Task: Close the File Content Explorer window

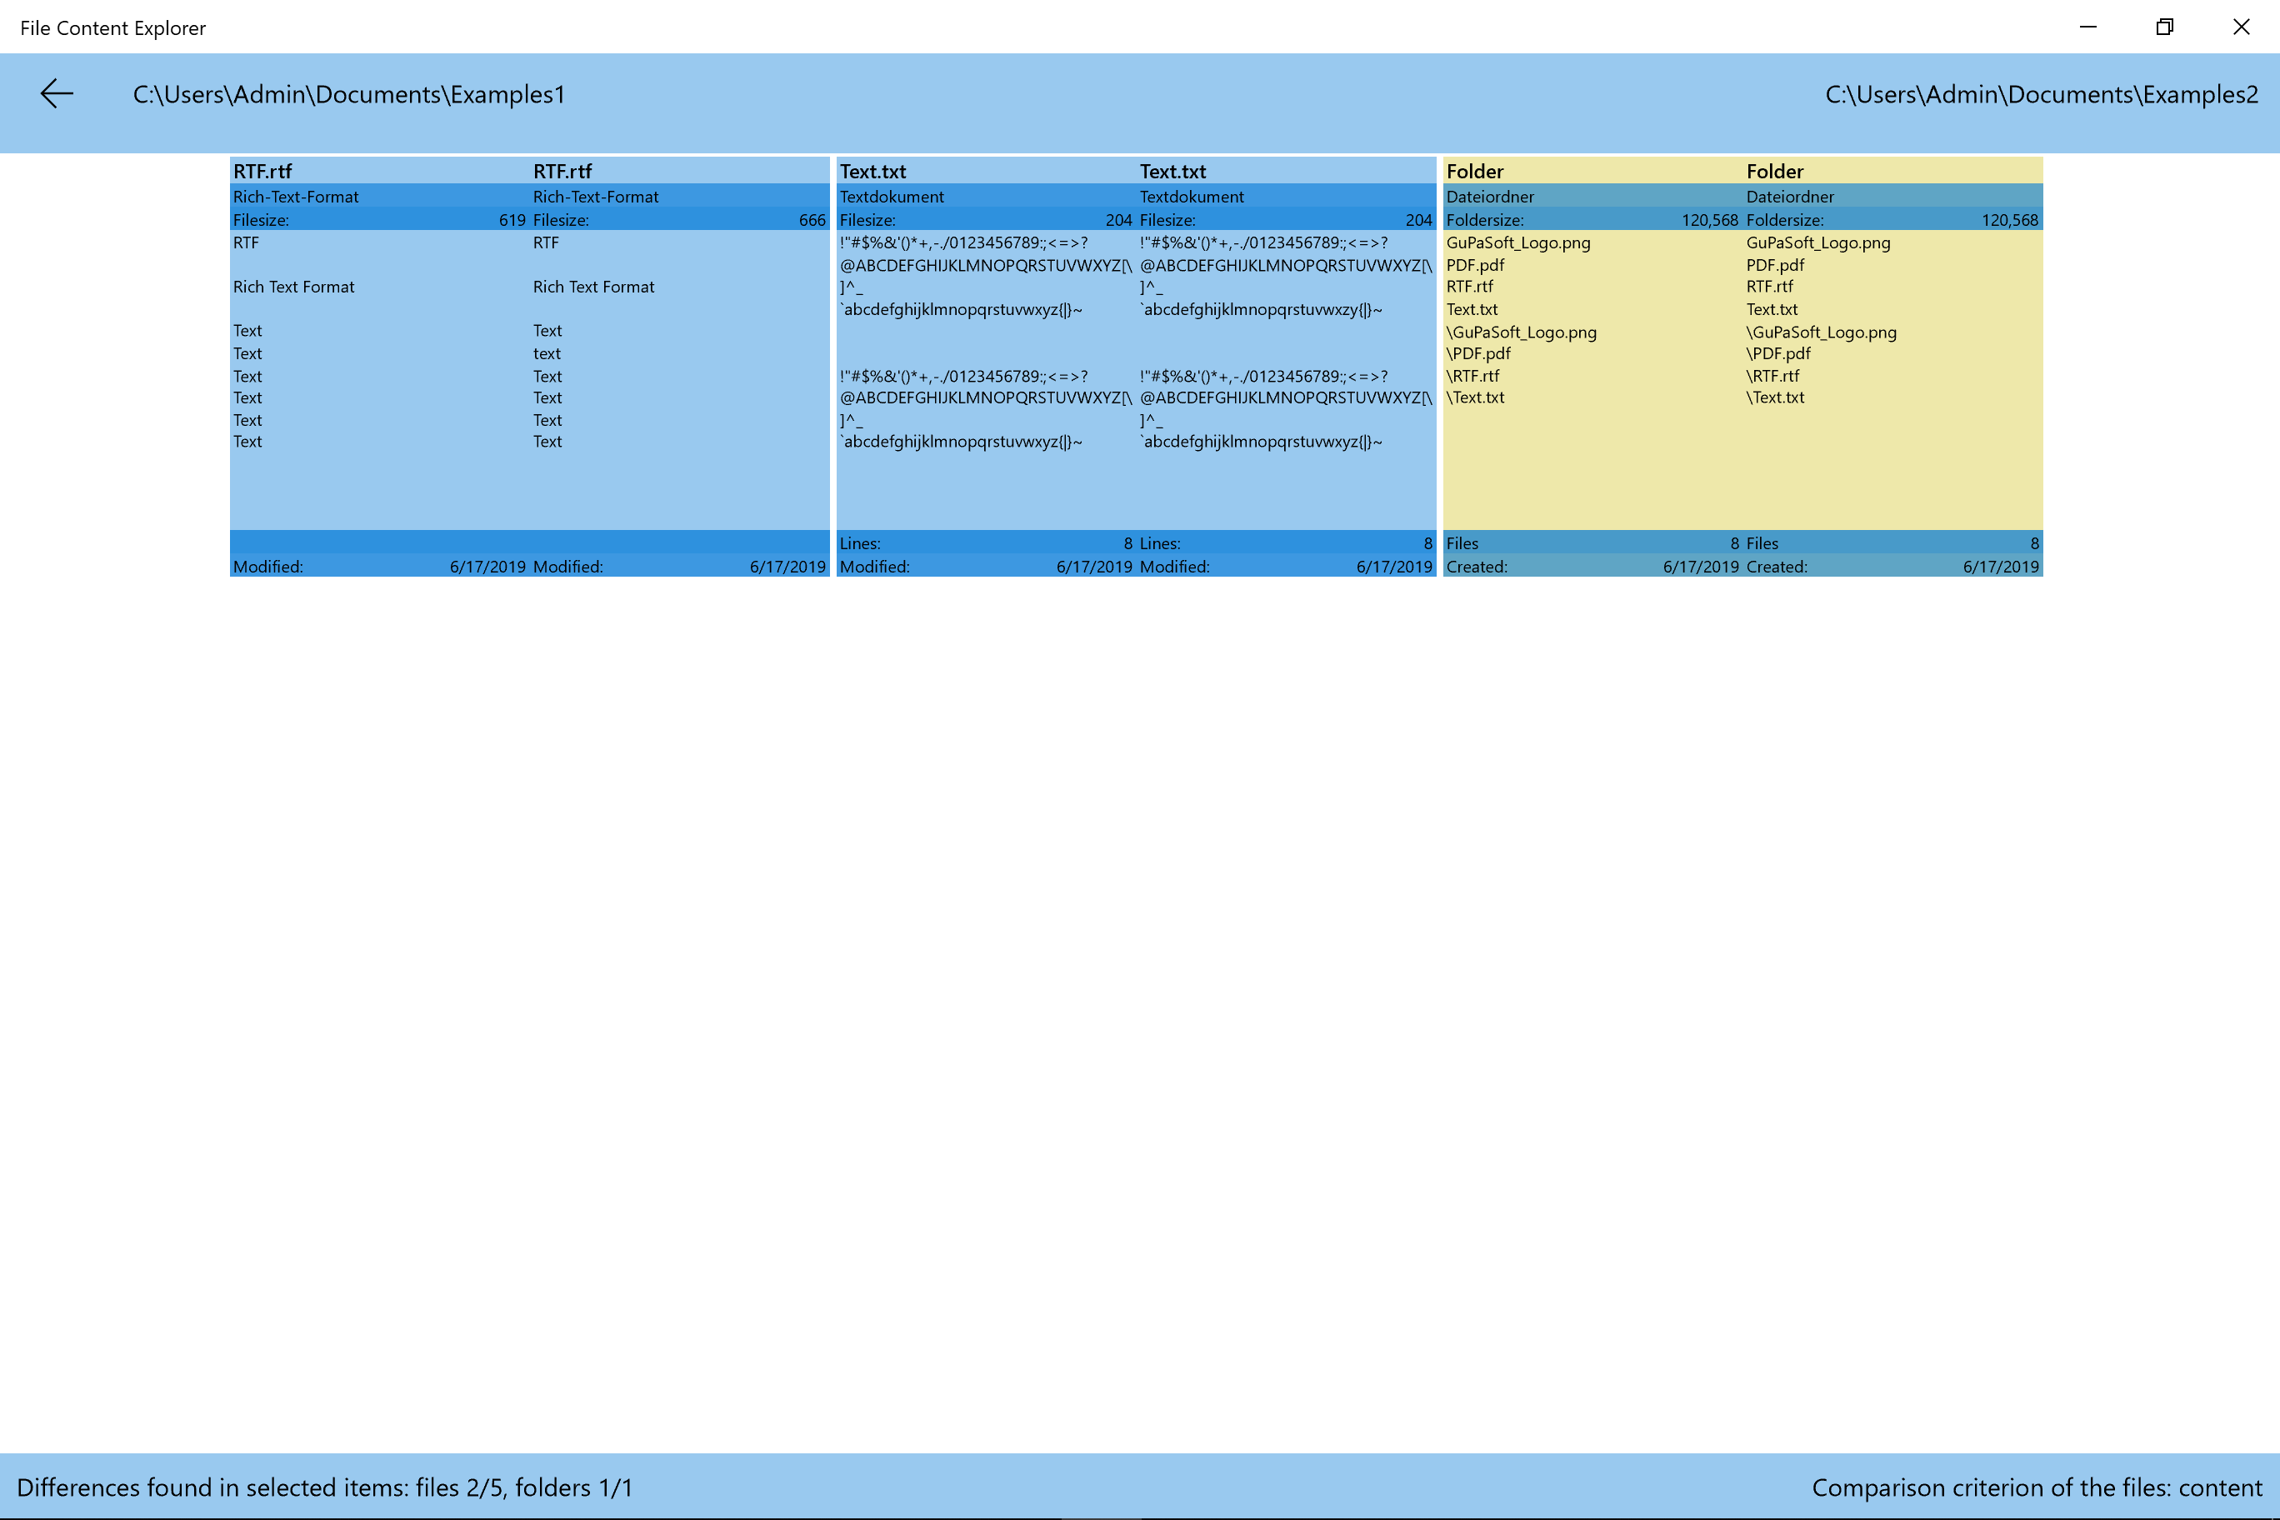Action: click(2241, 27)
